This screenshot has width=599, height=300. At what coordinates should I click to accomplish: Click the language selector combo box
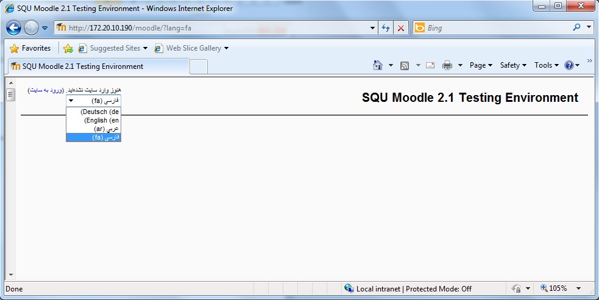point(94,101)
